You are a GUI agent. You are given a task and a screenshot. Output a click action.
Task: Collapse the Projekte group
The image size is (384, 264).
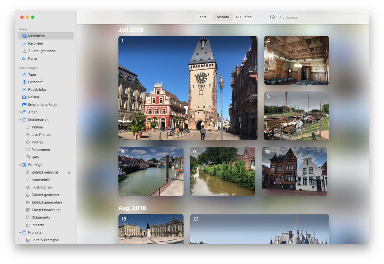tap(20, 232)
